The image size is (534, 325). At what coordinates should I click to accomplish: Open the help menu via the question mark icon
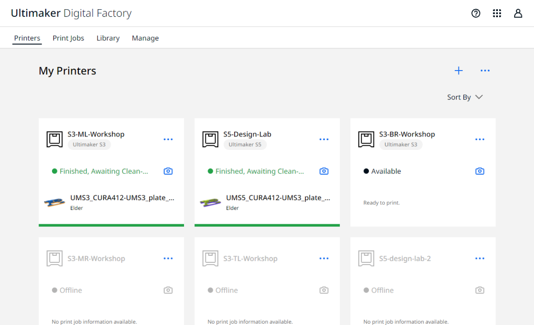coord(476,13)
